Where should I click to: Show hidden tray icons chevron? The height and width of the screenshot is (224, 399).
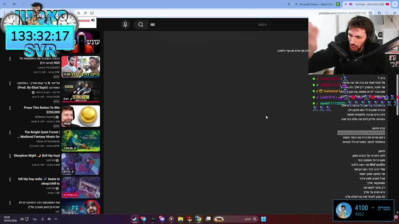click(x=56, y=219)
